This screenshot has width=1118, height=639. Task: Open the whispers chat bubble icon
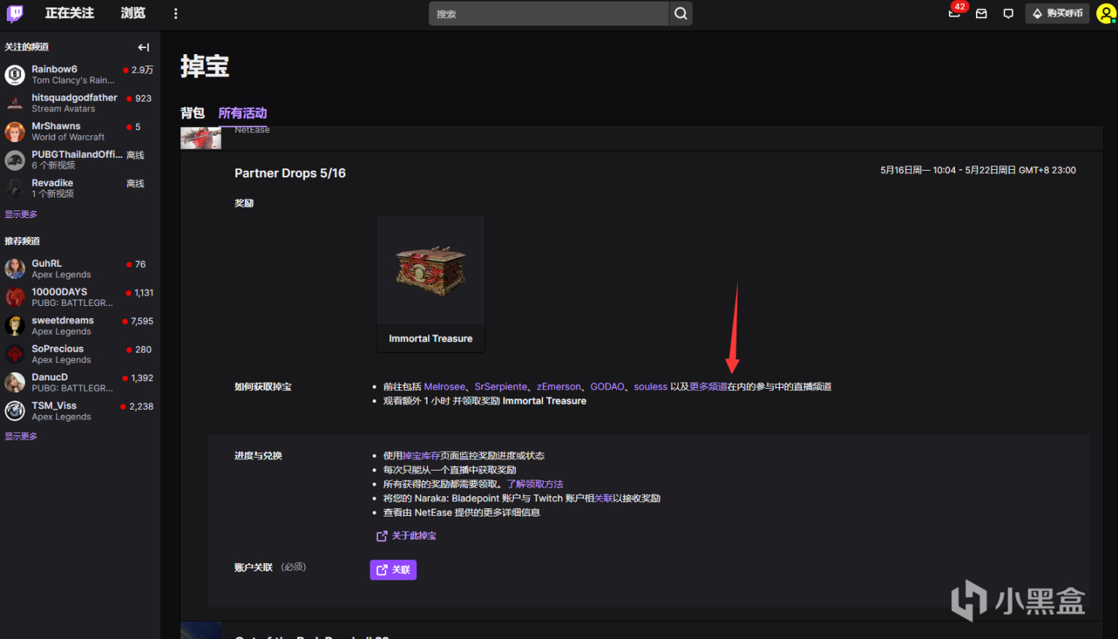1008,14
